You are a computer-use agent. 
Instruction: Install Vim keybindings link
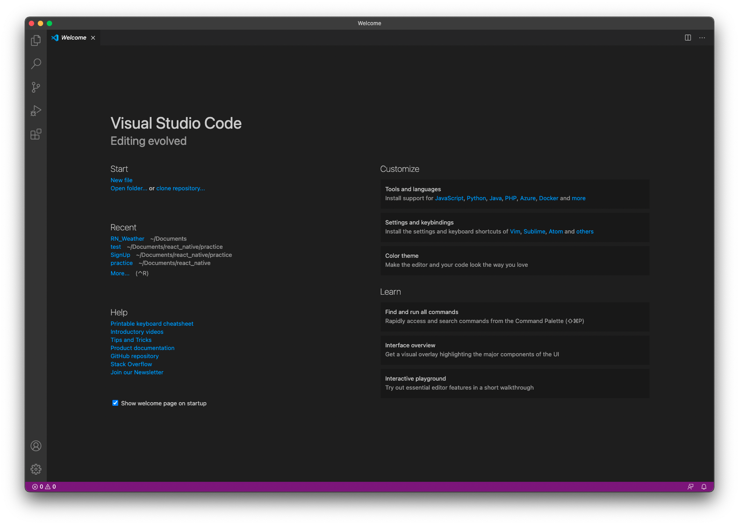click(515, 232)
